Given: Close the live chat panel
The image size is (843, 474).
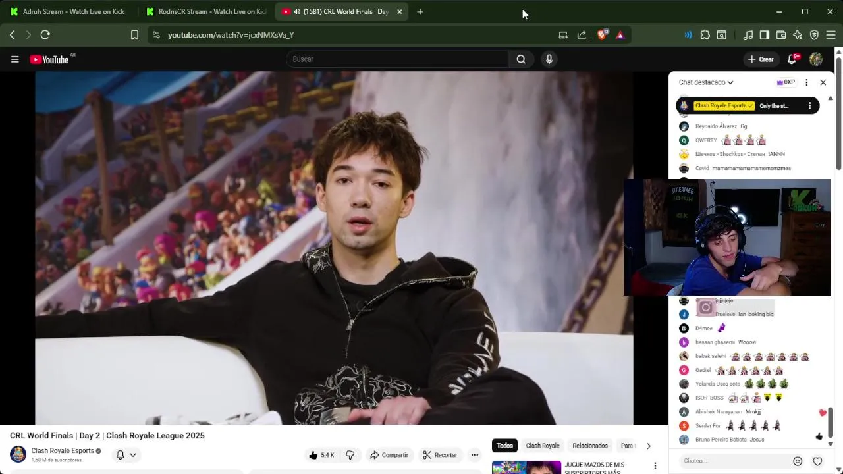Looking at the screenshot, I should click(823, 82).
